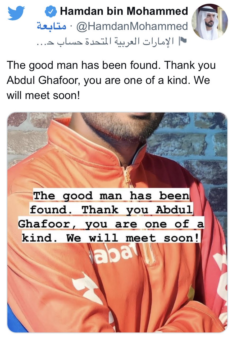The width and height of the screenshot is (232, 338).
Task: Open Hamdan bin Mohammed's profile picture
Action: 209,22
